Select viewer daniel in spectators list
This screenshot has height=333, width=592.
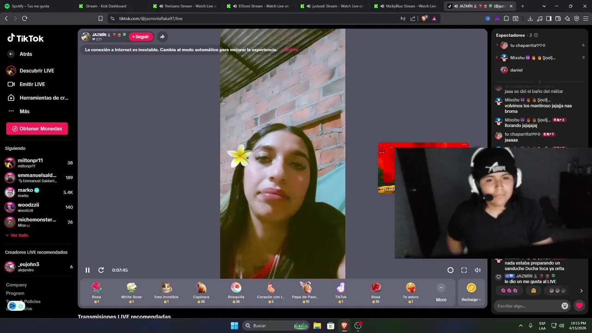pos(540,70)
